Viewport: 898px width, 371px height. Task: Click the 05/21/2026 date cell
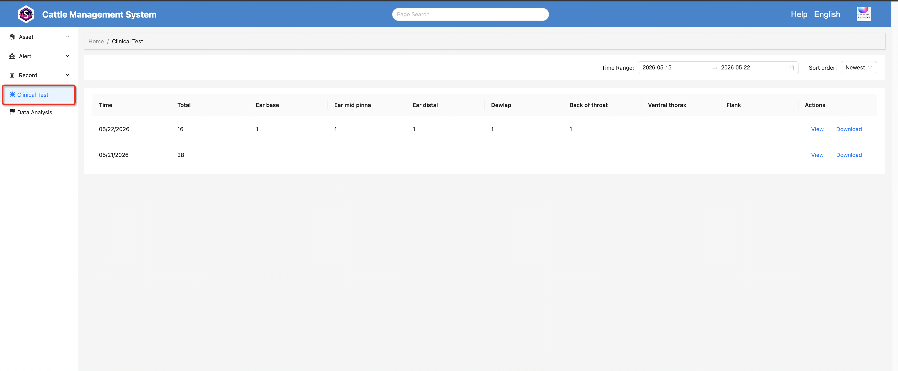tap(114, 155)
